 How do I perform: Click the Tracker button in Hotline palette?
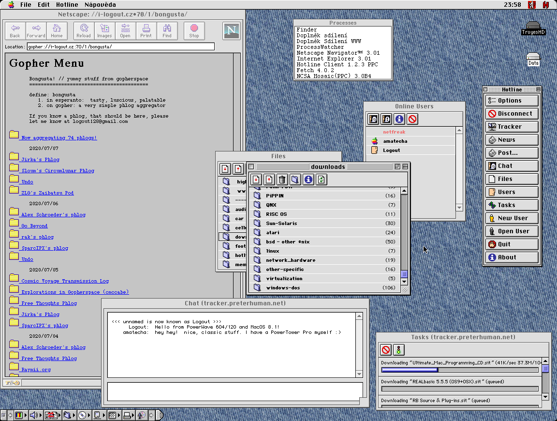pos(512,127)
